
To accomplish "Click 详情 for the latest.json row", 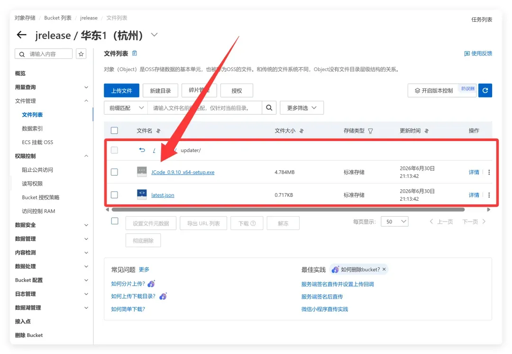I will click(x=474, y=195).
